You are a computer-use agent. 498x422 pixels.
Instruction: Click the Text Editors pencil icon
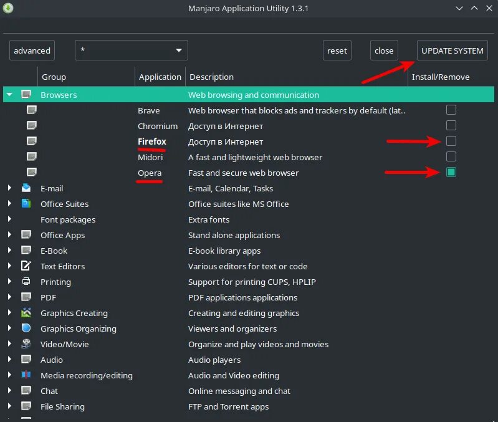[26, 266]
